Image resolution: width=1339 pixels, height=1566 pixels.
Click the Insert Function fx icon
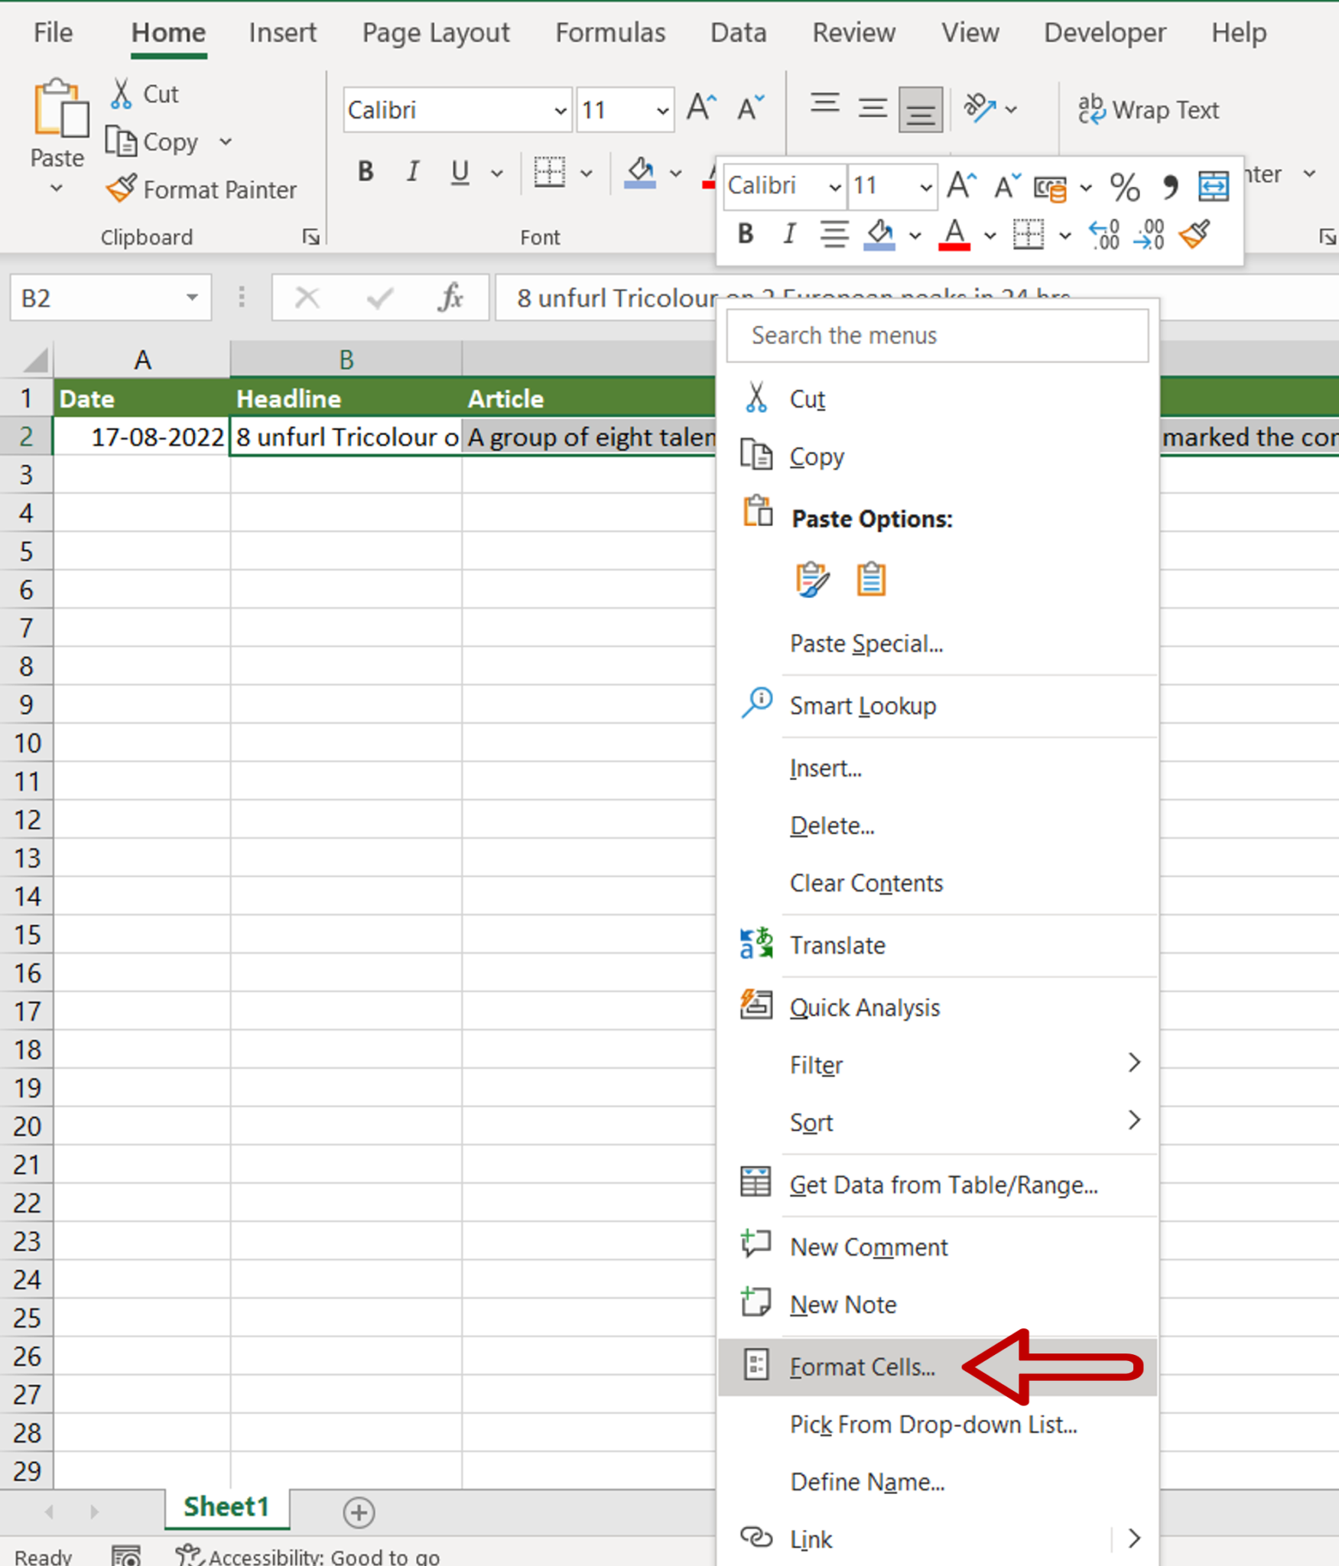[x=450, y=297]
